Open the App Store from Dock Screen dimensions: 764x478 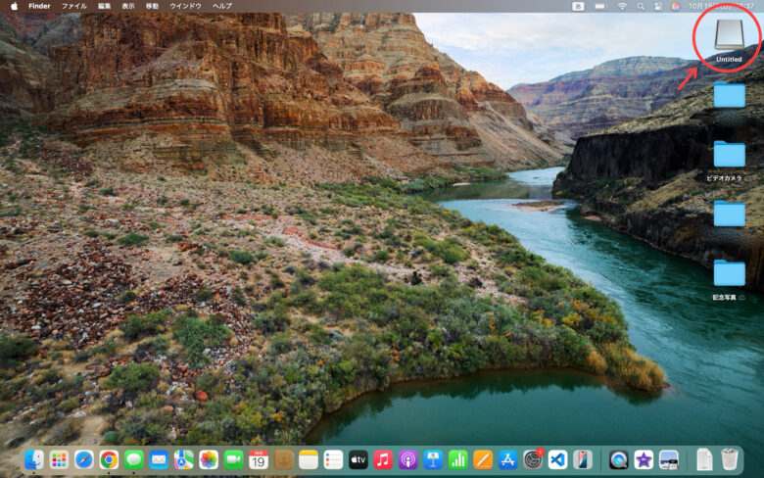click(507, 459)
